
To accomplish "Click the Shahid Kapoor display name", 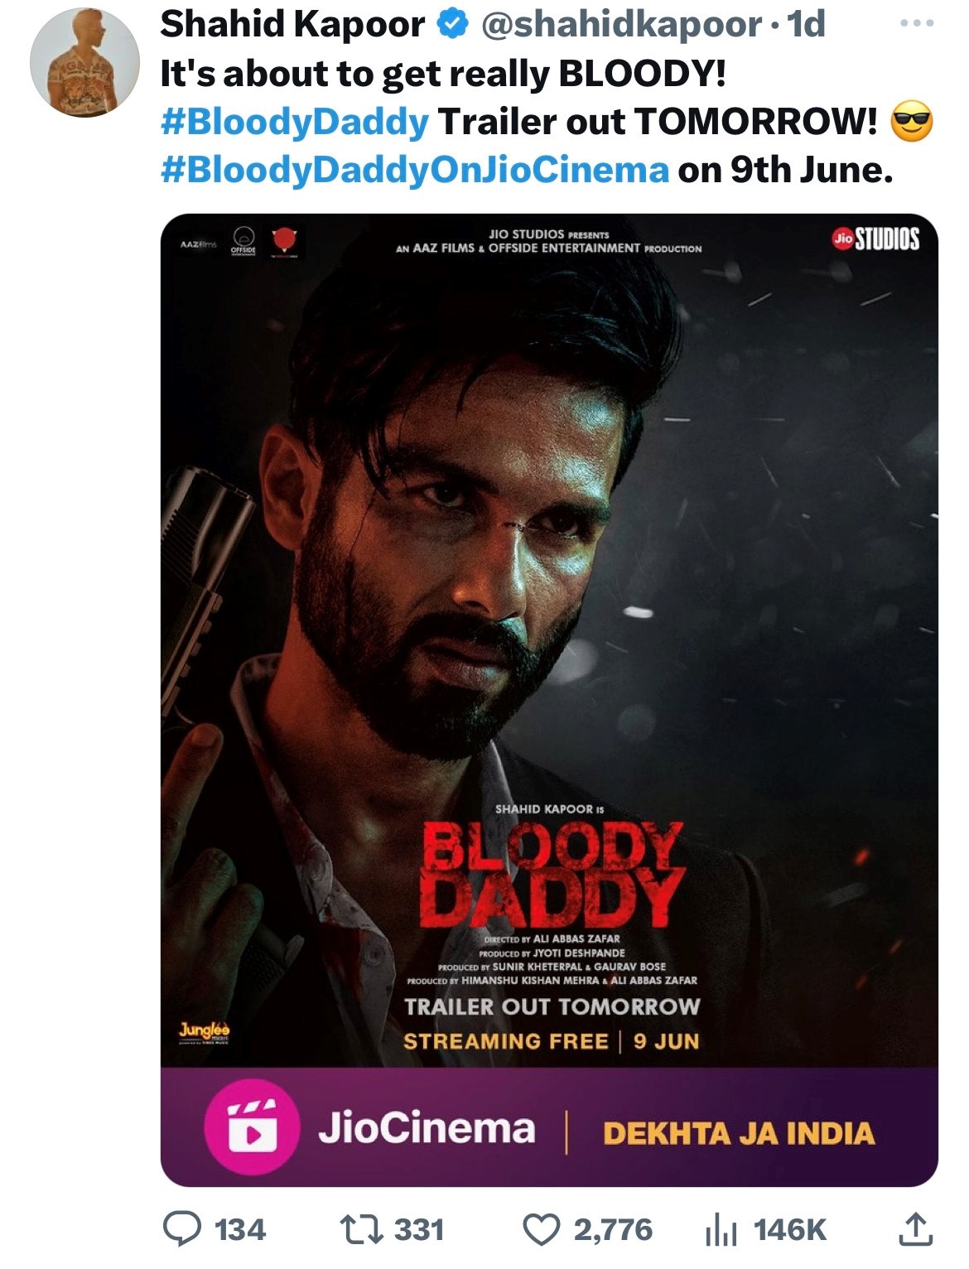I will (x=292, y=27).
